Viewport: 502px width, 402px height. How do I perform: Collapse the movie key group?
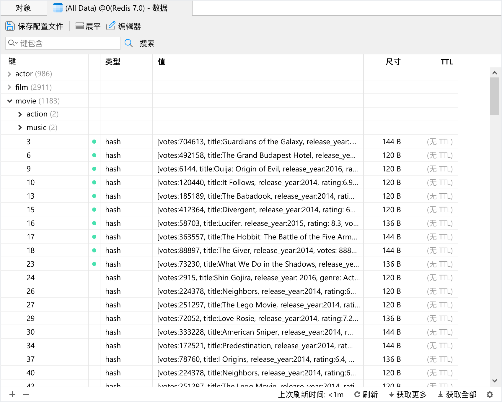click(x=10, y=101)
